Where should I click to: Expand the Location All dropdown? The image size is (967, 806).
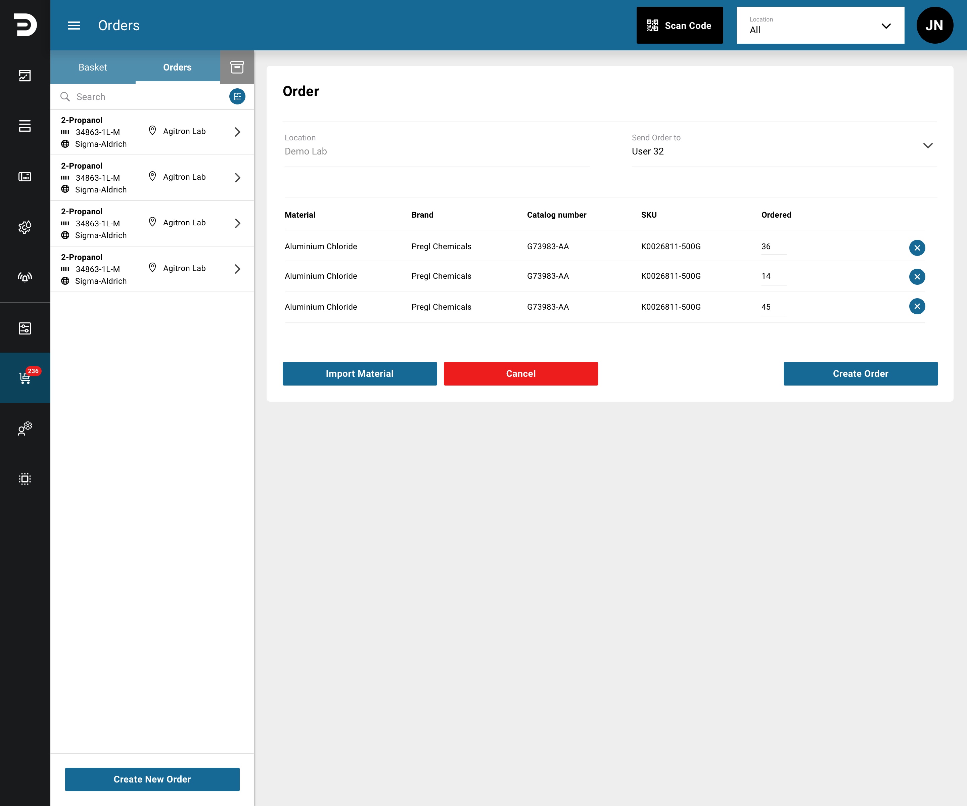tap(820, 25)
